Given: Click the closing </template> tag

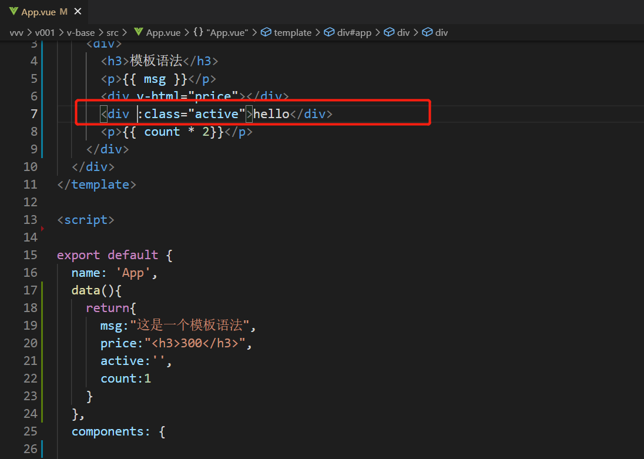Looking at the screenshot, I should click(x=96, y=185).
